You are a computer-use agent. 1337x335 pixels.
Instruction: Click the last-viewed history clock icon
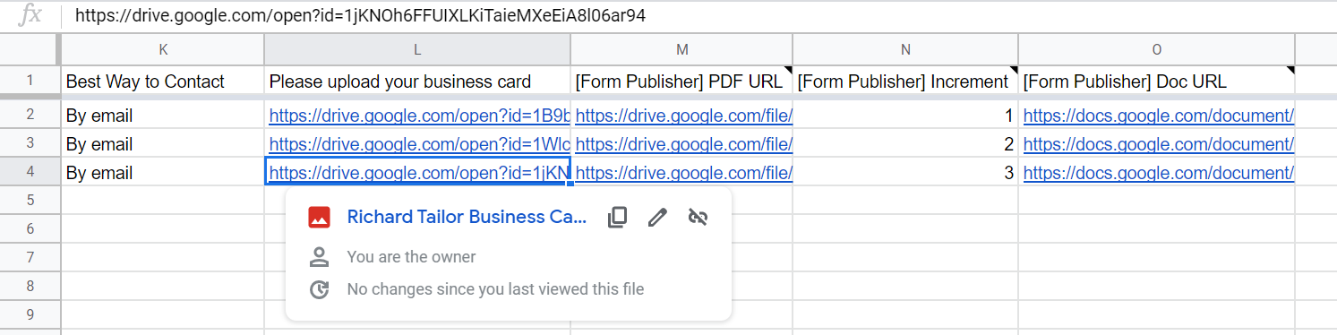click(x=319, y=289)
